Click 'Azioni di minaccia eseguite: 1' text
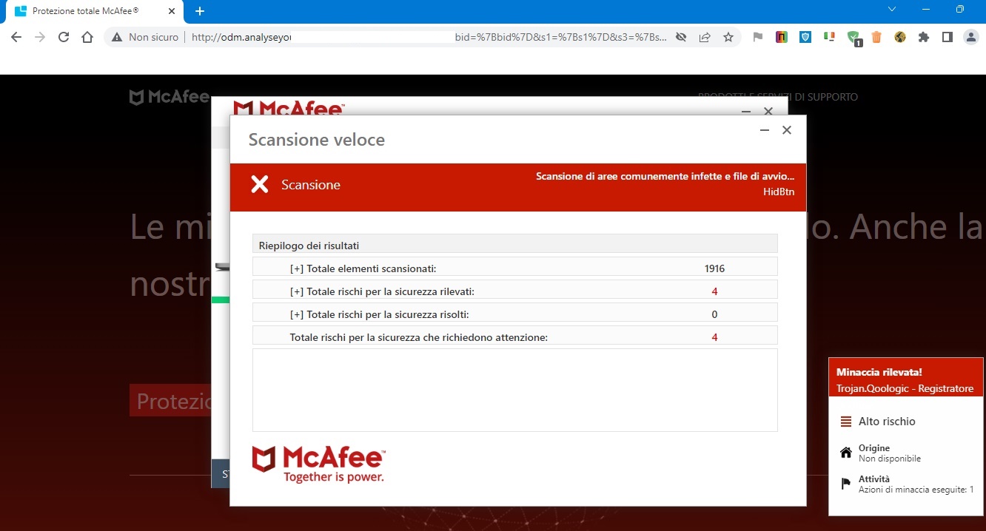This screenshot has height=531, width=986. 916,490
